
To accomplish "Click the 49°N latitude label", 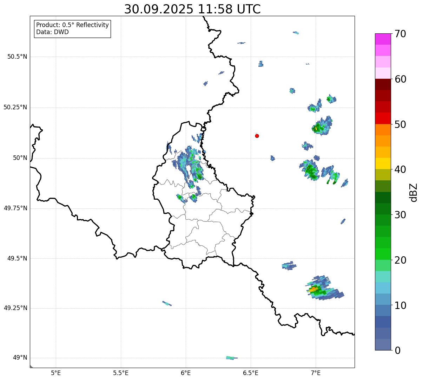I will pos(20,358).
